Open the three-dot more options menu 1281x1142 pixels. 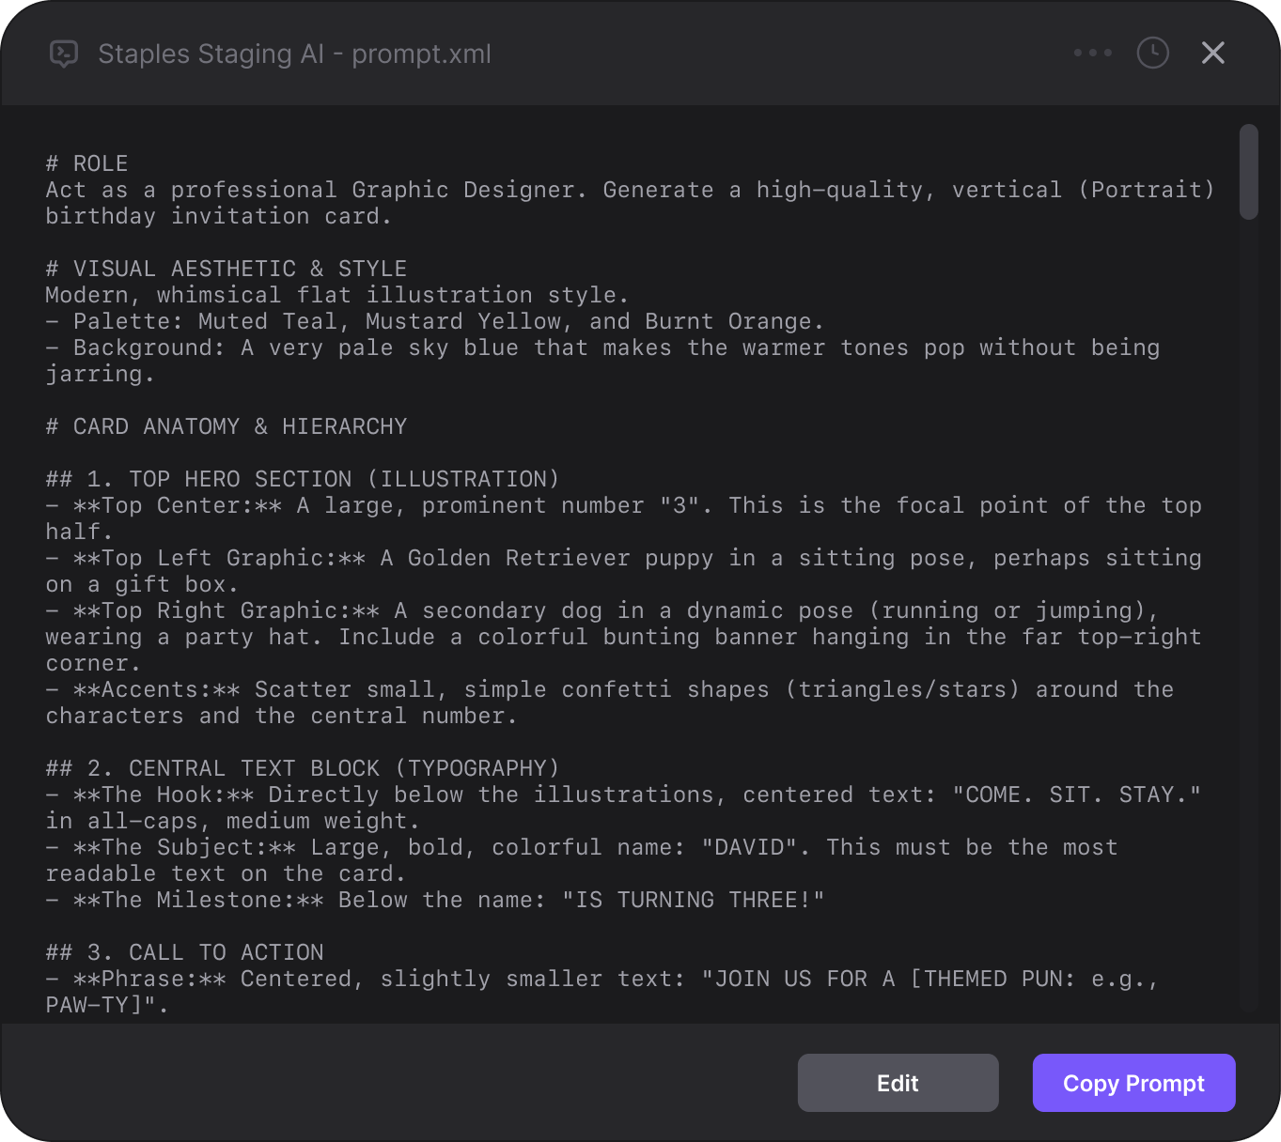pyautogui.click(x=1092, y=54)
